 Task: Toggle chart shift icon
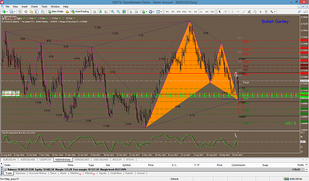[136, 12]
